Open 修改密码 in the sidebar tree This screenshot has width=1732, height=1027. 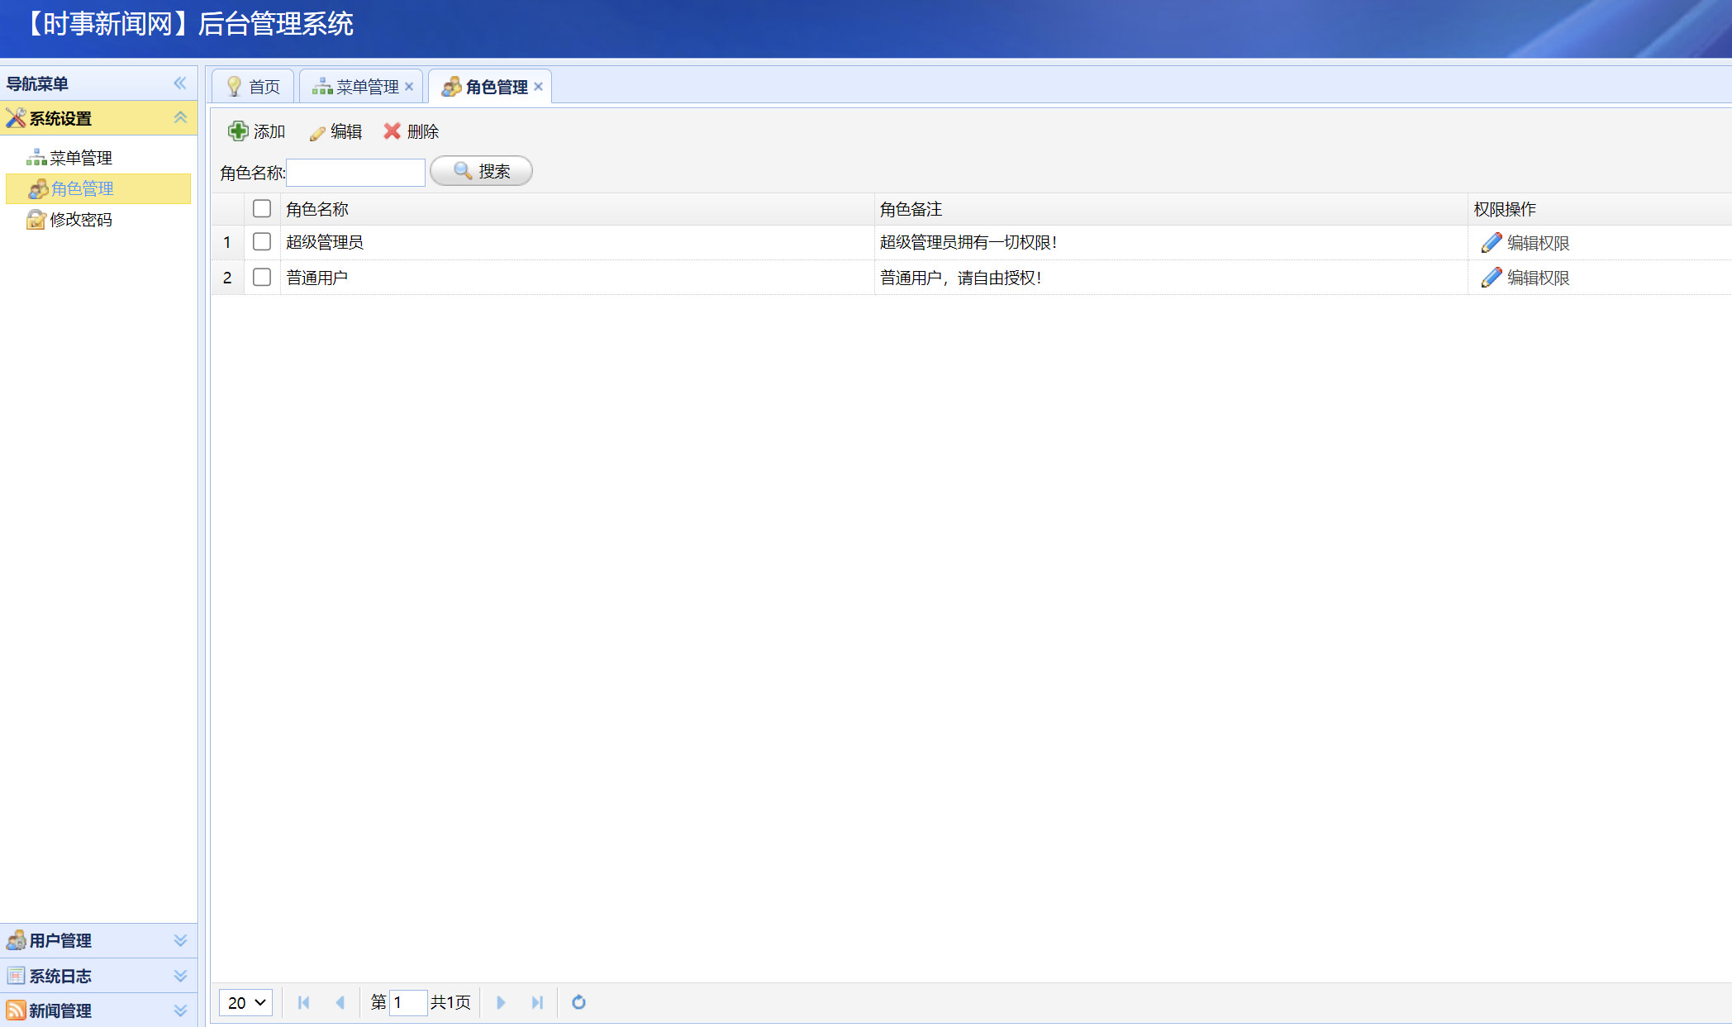(x=80, y=220)
